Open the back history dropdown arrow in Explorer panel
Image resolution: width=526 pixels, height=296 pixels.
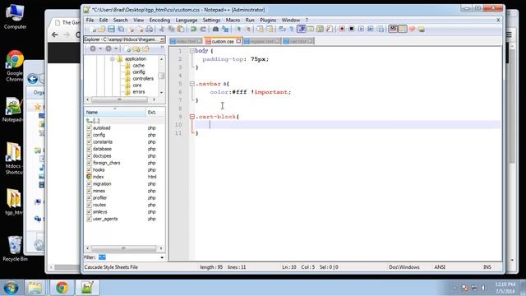pyautogui.click(x=100, y=49)
